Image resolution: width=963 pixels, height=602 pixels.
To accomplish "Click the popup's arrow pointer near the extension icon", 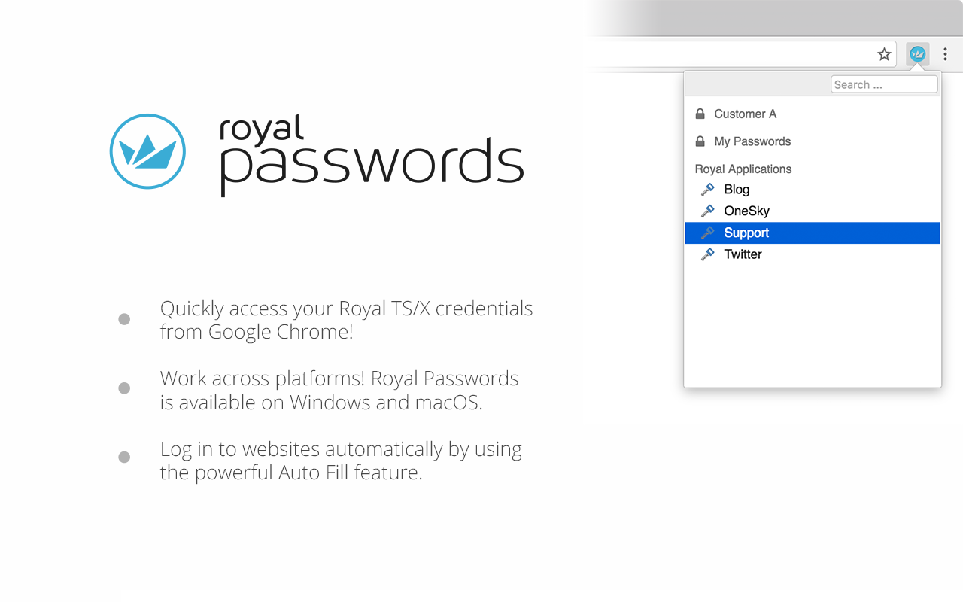I will tap(917, 67).
